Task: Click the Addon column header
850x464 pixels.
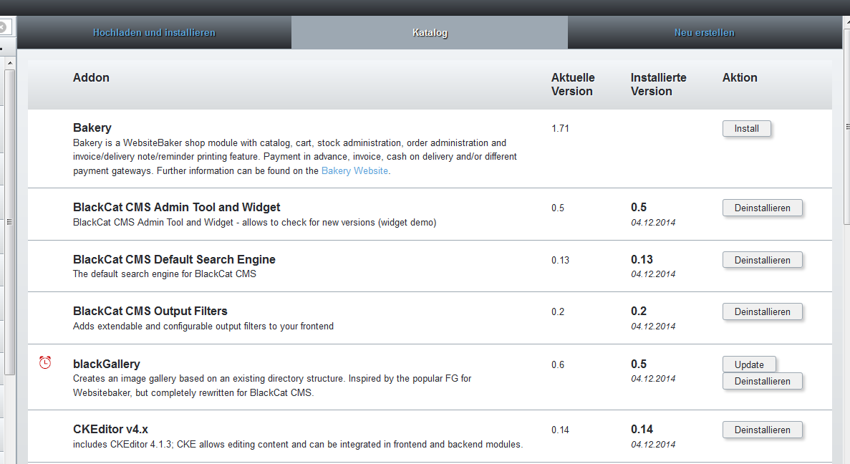Action: click(91, 77)
